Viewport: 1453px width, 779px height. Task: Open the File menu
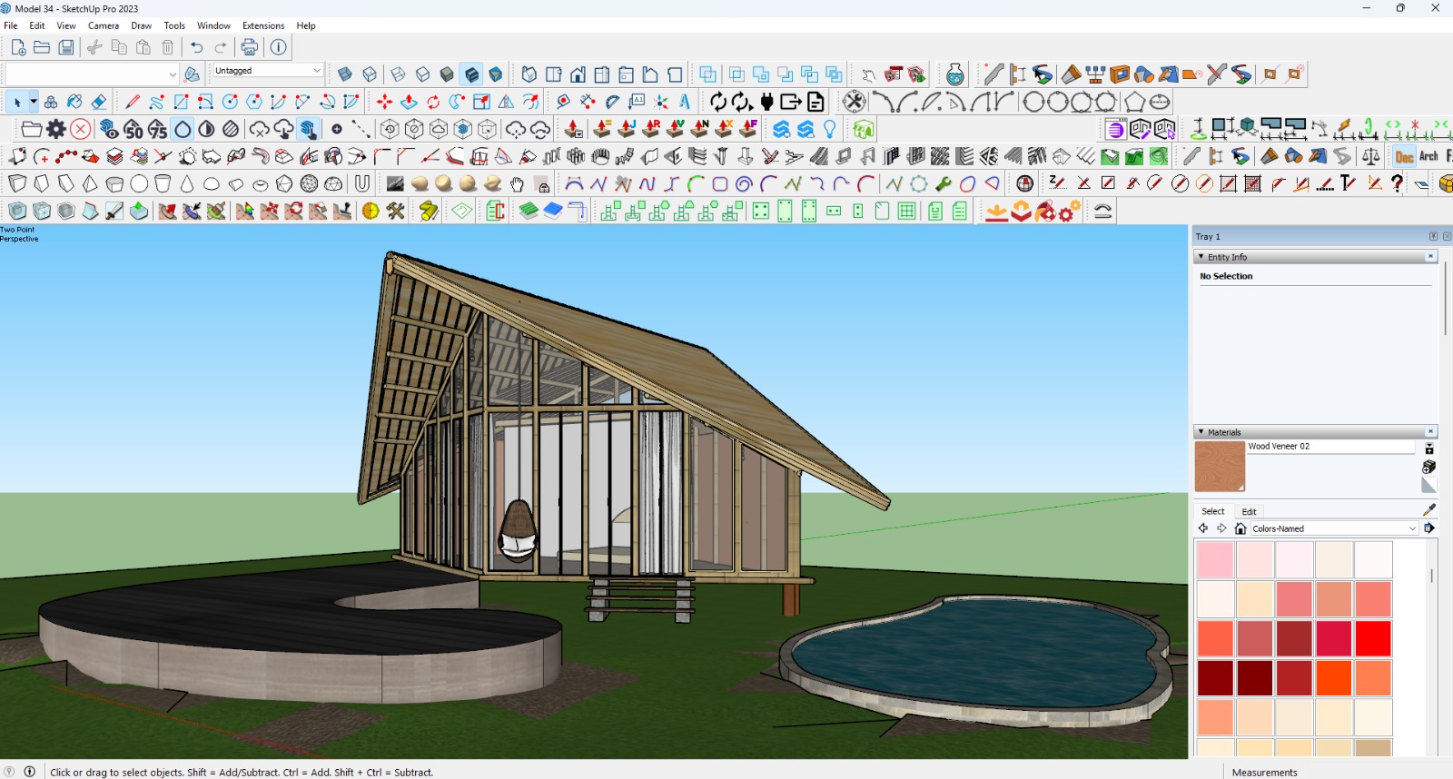click(11, 25)
